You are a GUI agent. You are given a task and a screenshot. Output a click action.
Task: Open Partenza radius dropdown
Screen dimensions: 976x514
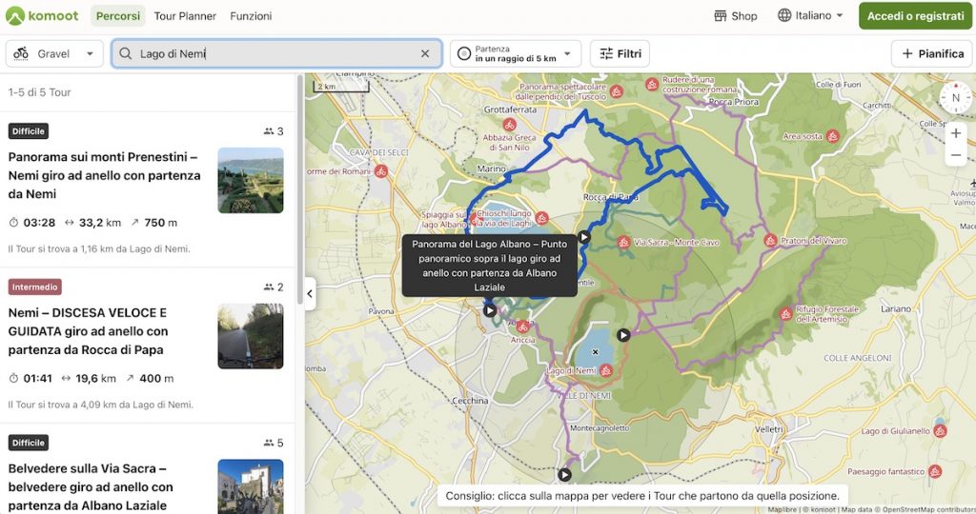tap(516, 53)
